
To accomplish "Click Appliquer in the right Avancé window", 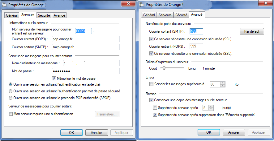I will tap(259, 132).
